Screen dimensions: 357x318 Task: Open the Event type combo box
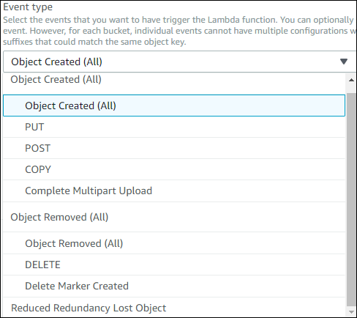[x=180, y=62]
